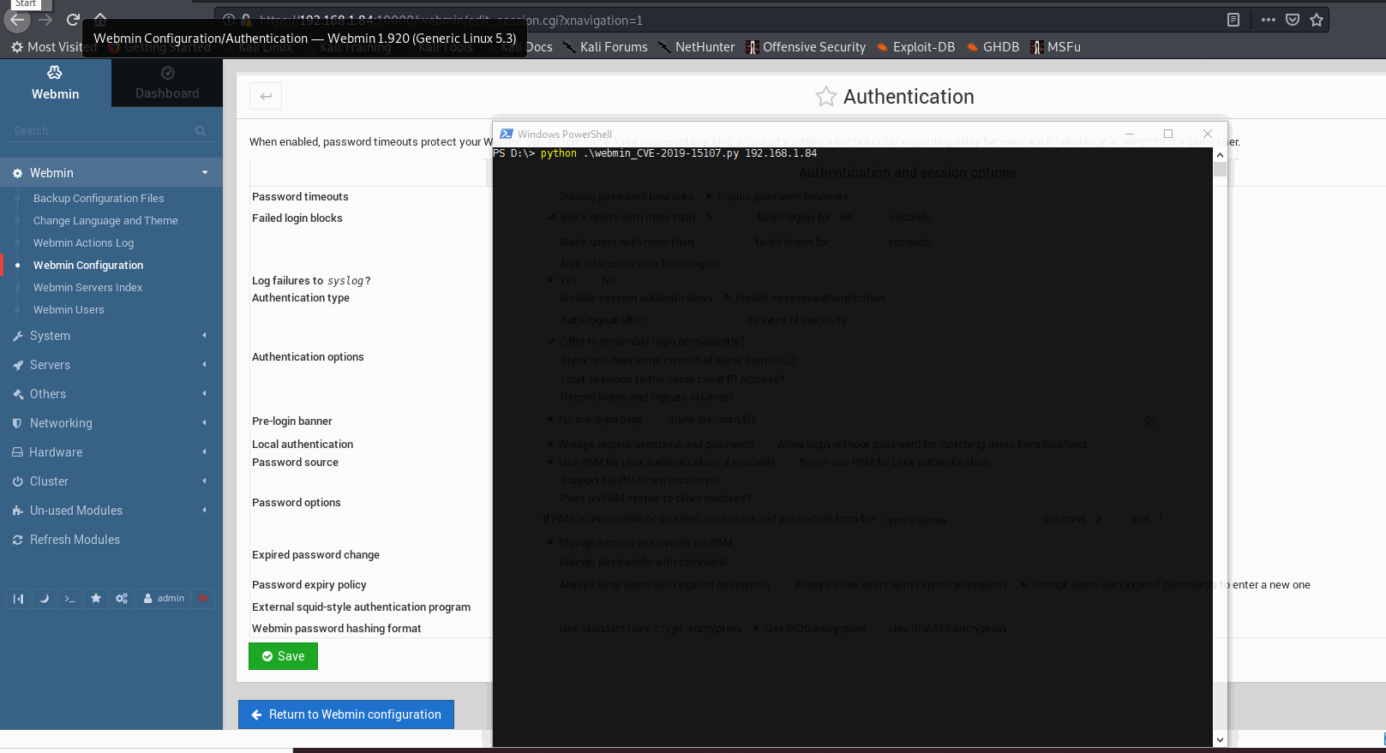
Task: Minimize the Windows PowerShell window
Action: (x=1129, y=134)
